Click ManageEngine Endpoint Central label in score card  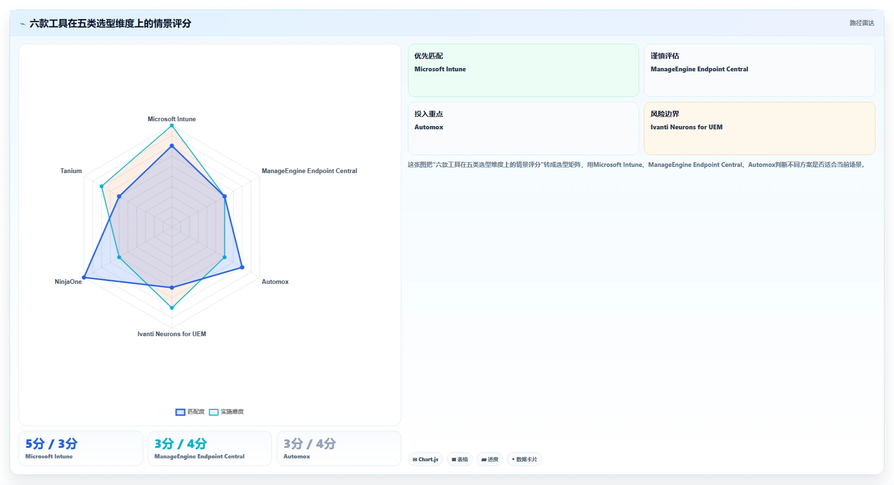point(199,456)
